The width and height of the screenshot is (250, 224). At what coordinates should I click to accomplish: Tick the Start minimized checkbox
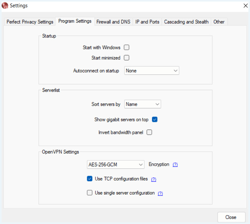127,58
